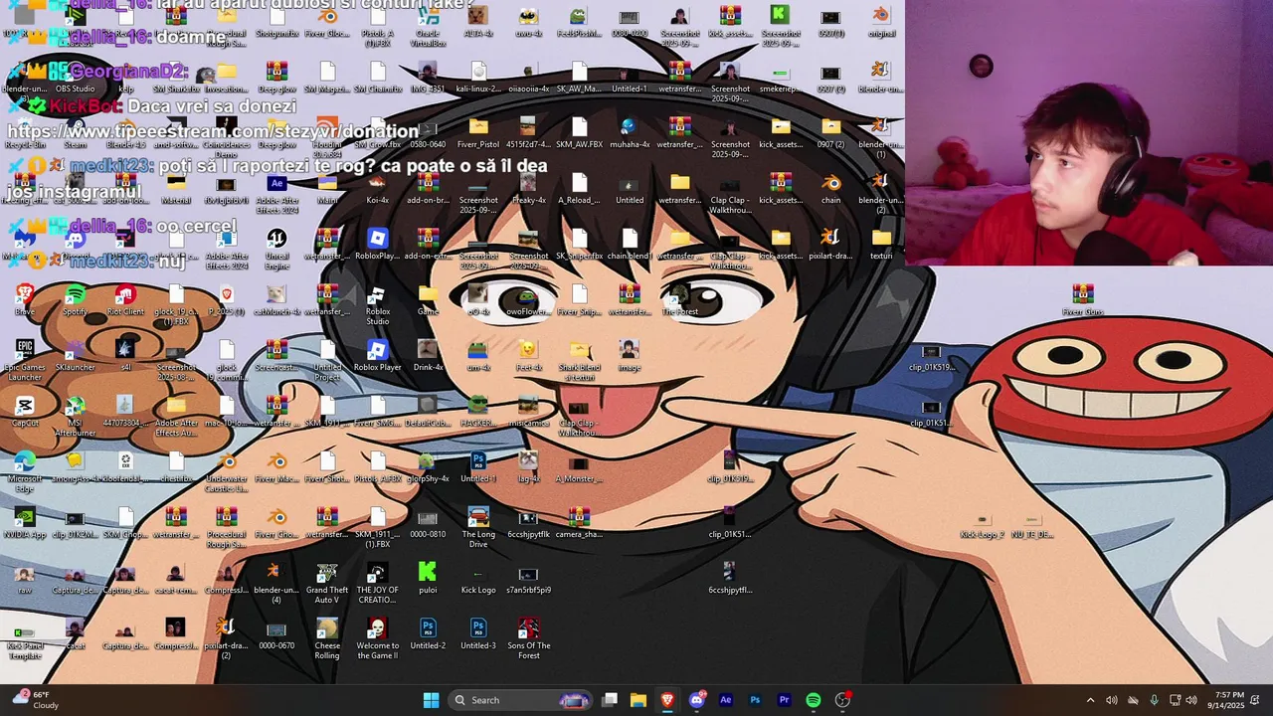Select the Microsoft Edge desktop shortcut
Screen dimensions: 1273x716
[x=25, y=471]
